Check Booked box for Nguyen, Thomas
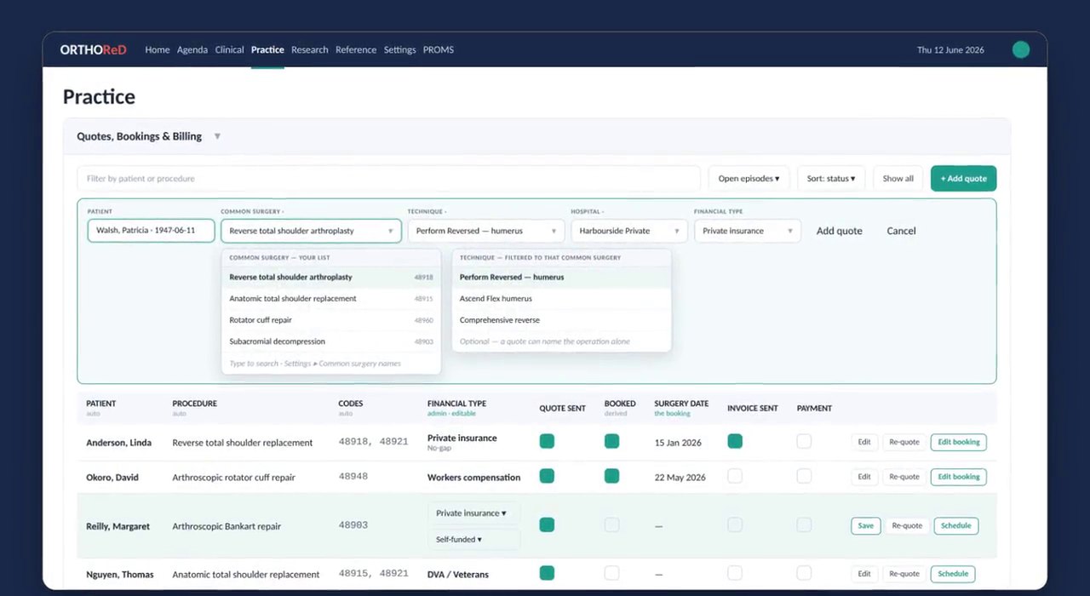The height and width of the screenshot is (596, 1090). pyautogui.click(x=611, y=573)
